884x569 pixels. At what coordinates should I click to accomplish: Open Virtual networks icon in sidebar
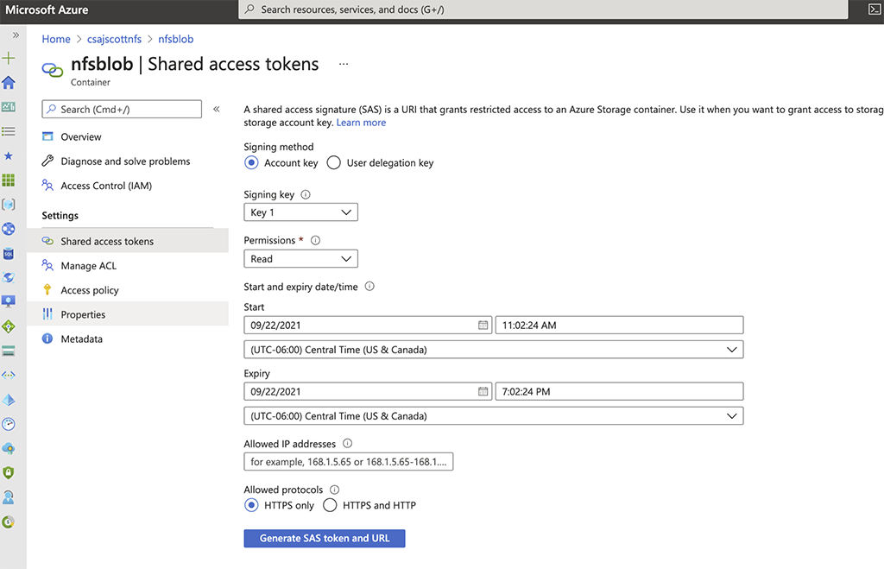[9, 375]
